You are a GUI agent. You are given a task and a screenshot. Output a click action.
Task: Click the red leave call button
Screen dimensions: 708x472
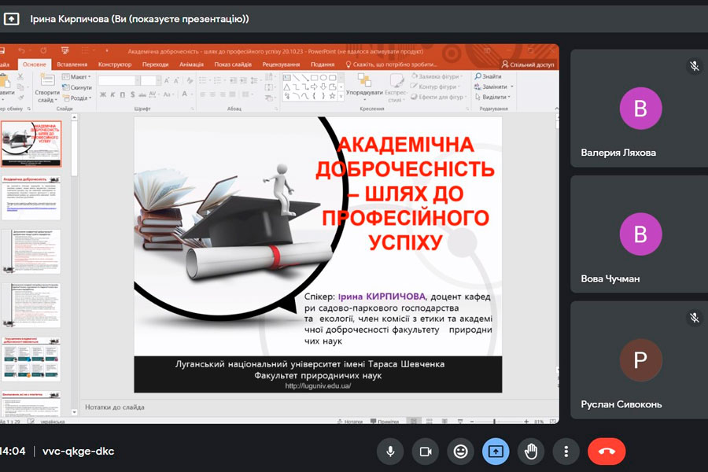click(607, 451)
